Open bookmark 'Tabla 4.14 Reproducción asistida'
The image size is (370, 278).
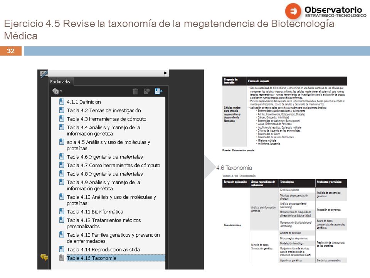click(103, 249)
